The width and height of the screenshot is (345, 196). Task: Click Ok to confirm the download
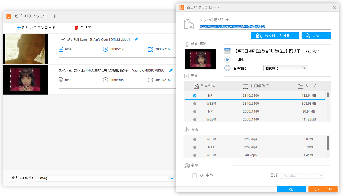[291, 189]
